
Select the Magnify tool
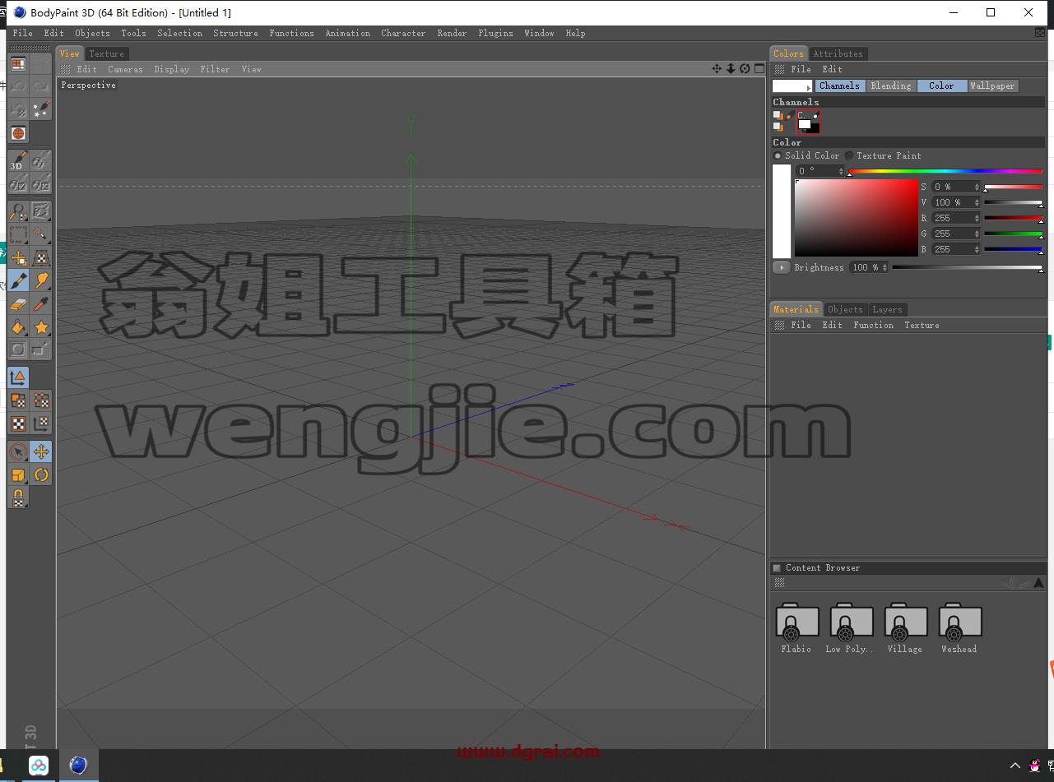[x=18, y=212]
